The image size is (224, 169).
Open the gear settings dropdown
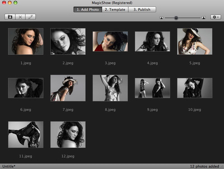216,17
